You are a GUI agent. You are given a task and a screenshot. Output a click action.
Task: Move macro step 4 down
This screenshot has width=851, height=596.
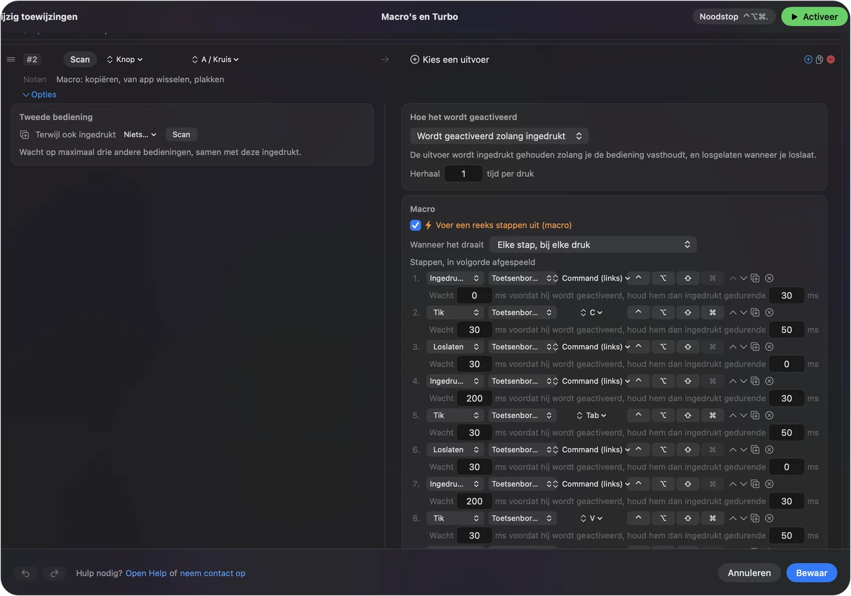[x=743, y=381]
